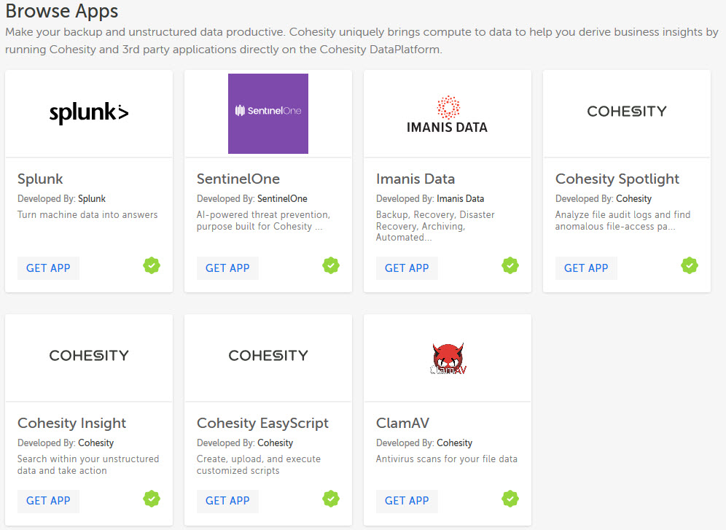Click the green verified badge on the Cohesity EasyScript card

[331, 499]
